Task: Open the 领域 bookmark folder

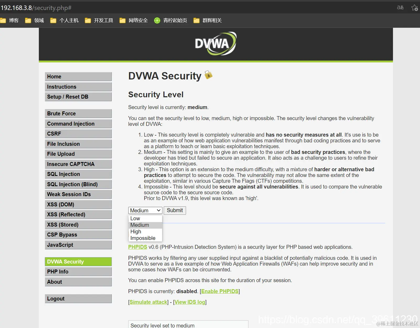Action: coord(35,20)
